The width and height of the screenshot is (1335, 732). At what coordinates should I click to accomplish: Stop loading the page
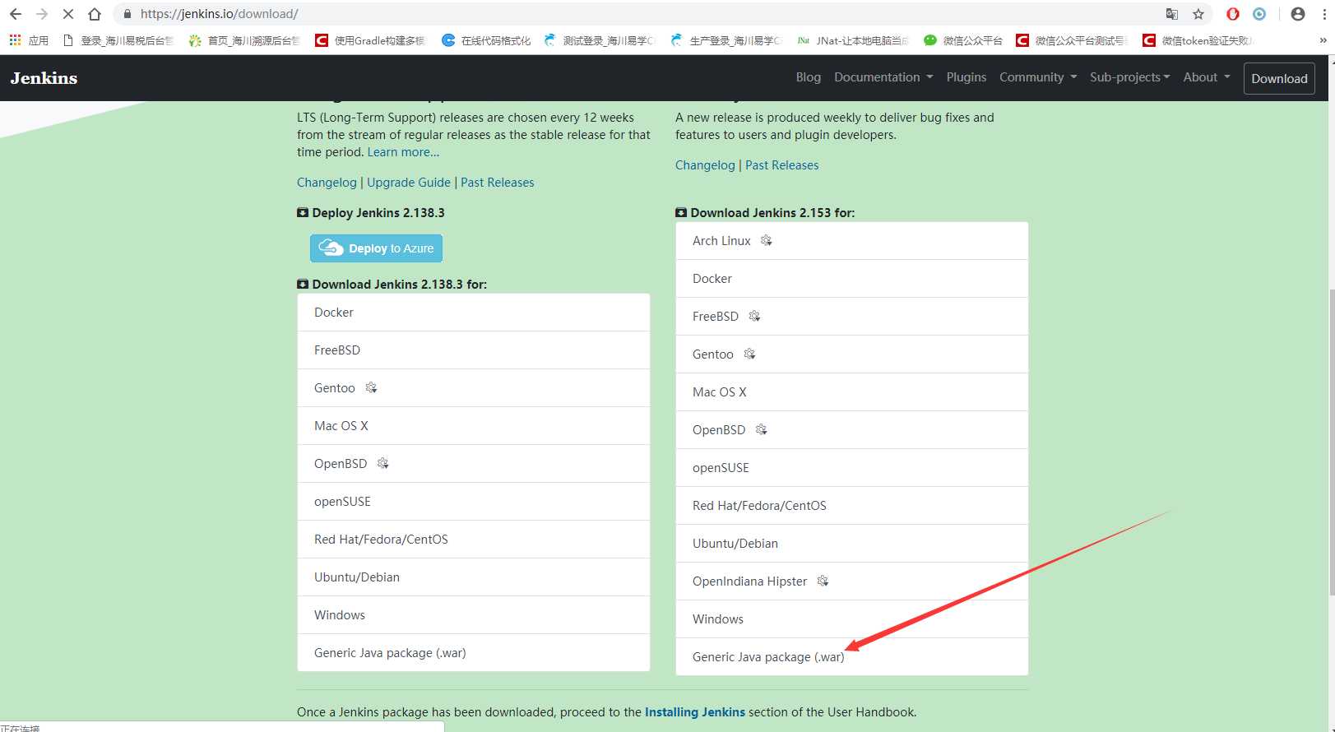[68, 14]
